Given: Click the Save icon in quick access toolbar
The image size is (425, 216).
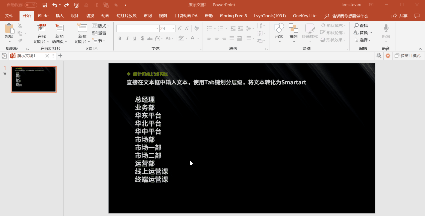Looking at the screenshot, I should coord(45,5).
